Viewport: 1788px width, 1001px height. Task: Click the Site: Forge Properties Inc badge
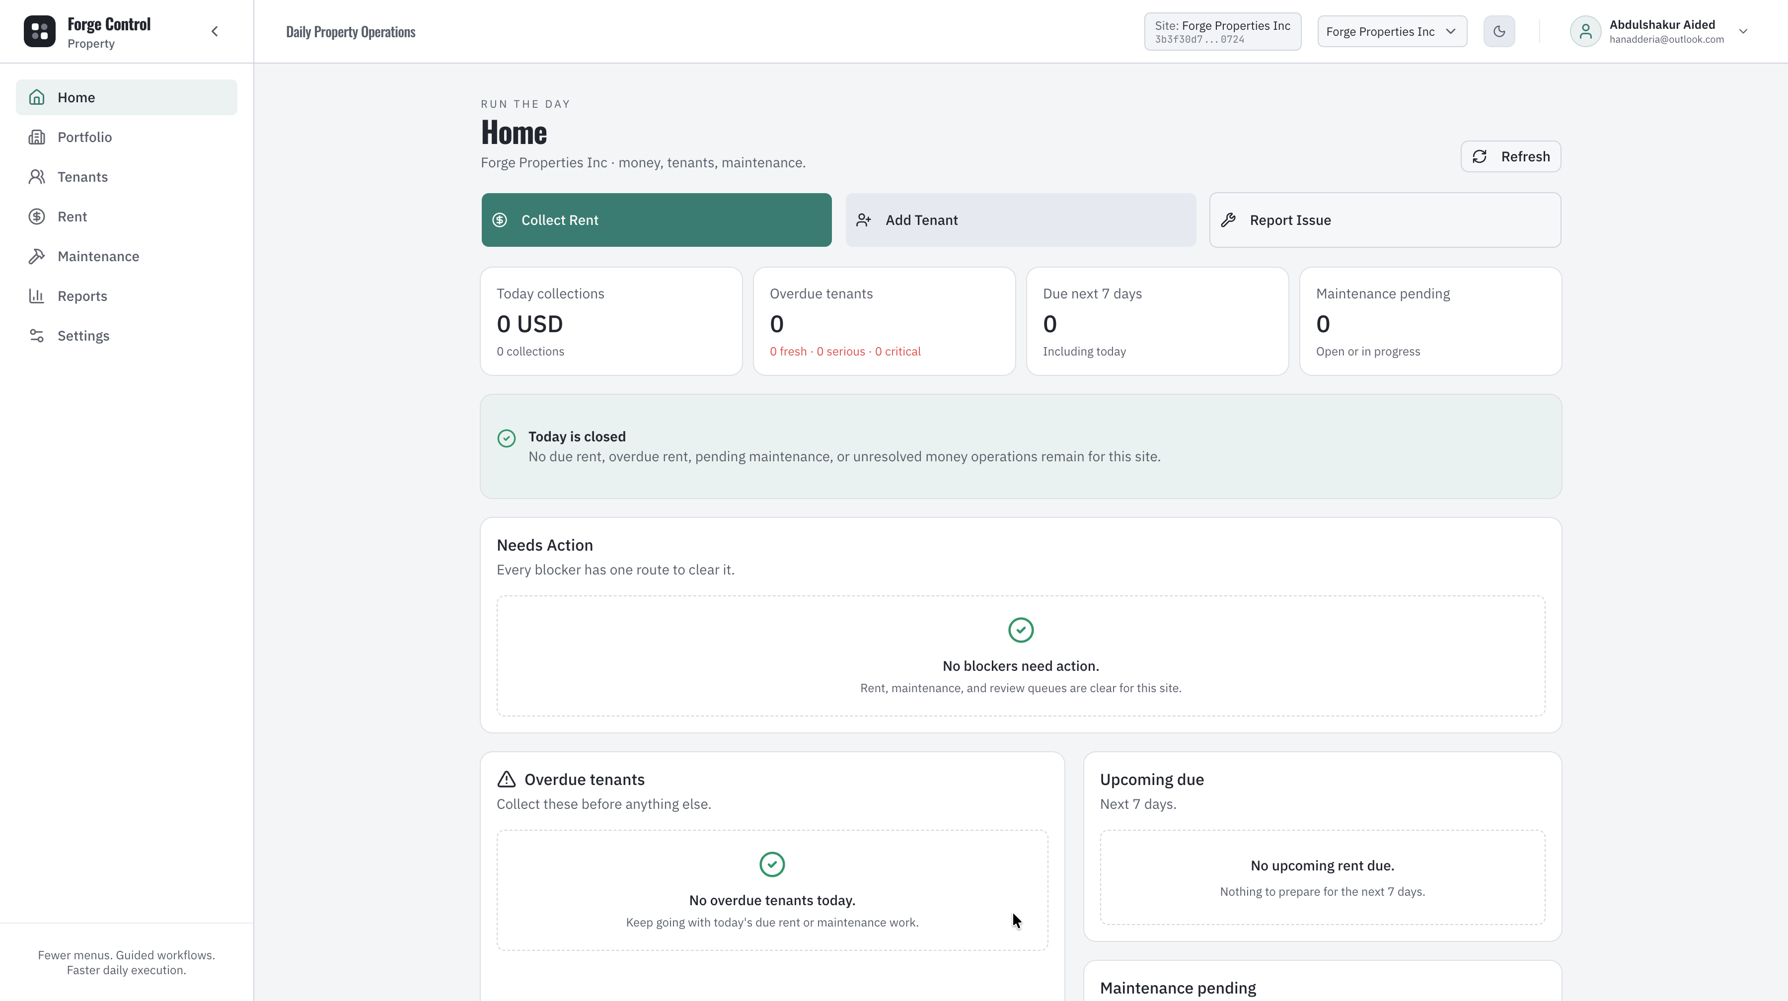(1222, 31)
